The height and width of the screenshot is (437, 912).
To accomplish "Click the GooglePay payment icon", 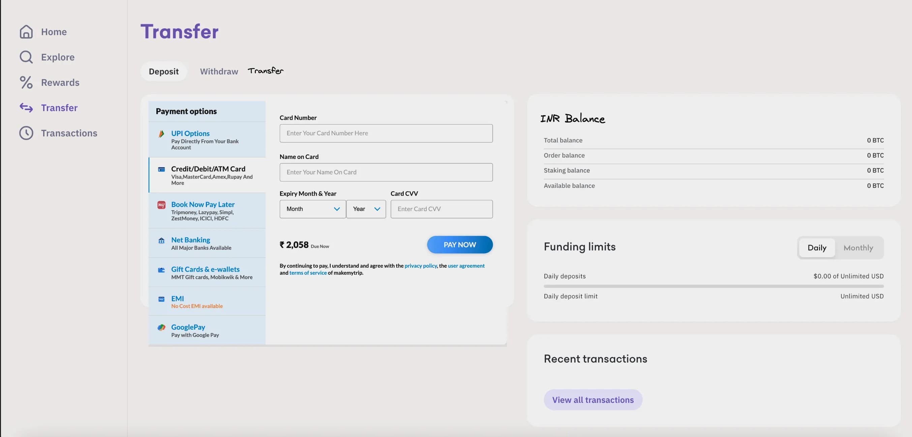I will coord(162,327).
